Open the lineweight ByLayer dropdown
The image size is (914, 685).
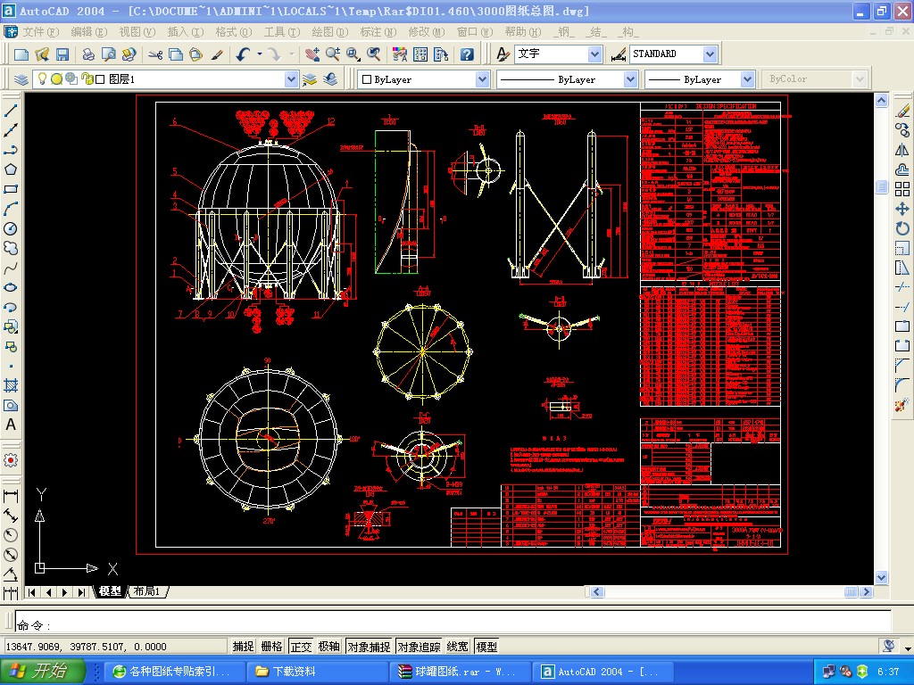[x=748, y=79]
